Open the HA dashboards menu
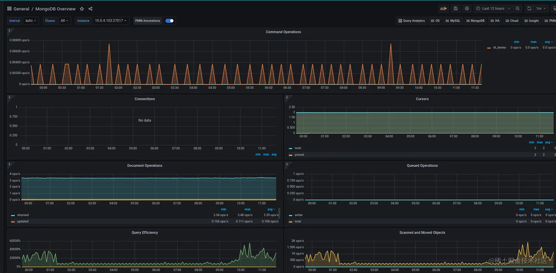The image size is (556, 273). pyautogui.click(x=495, y=21)
